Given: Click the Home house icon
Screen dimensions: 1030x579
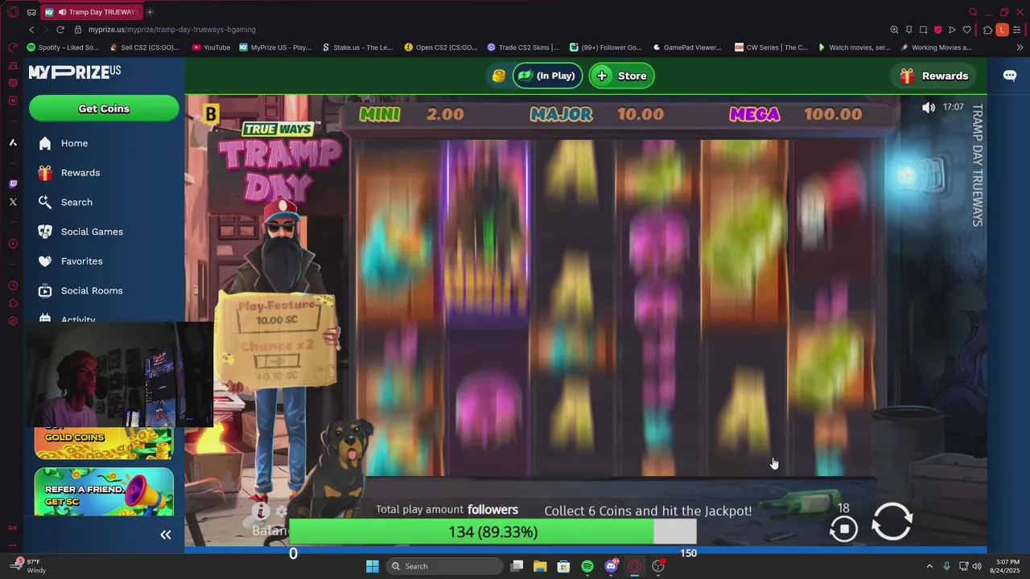Looking at the screenshot, I should 45,143.
